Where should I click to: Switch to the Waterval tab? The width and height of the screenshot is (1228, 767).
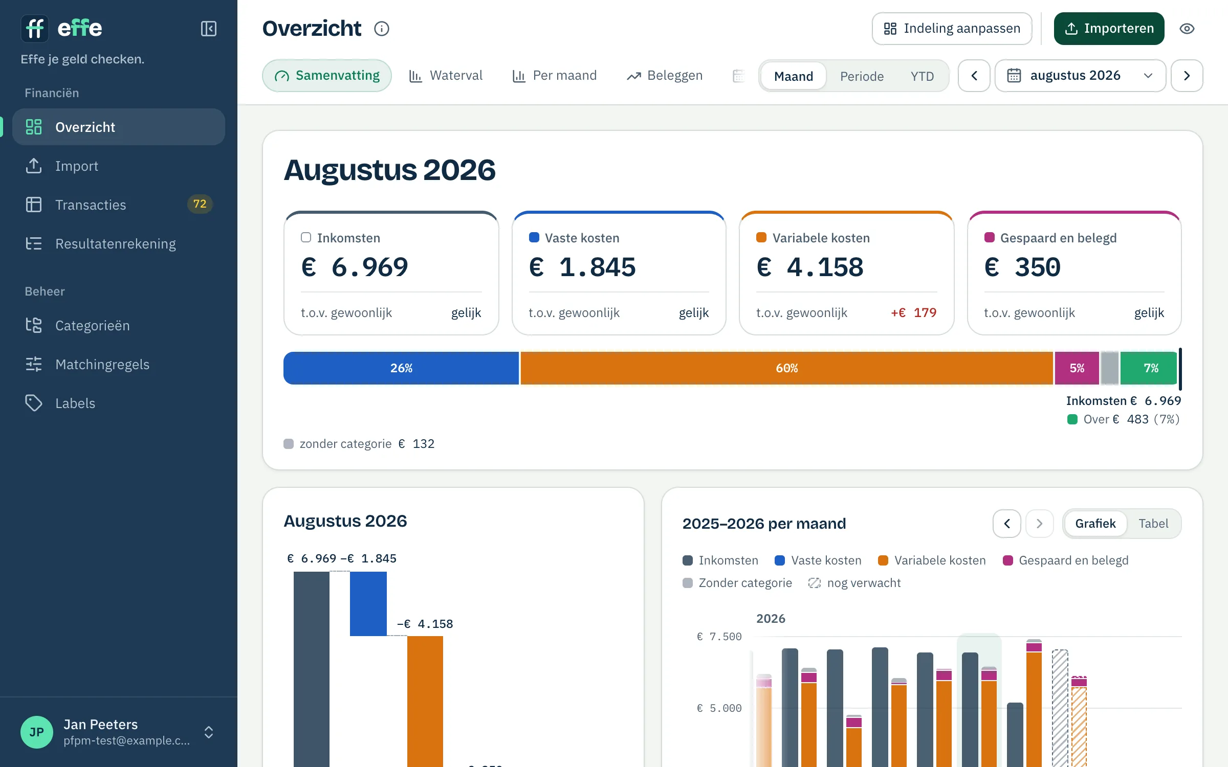(x=446, y=76)
